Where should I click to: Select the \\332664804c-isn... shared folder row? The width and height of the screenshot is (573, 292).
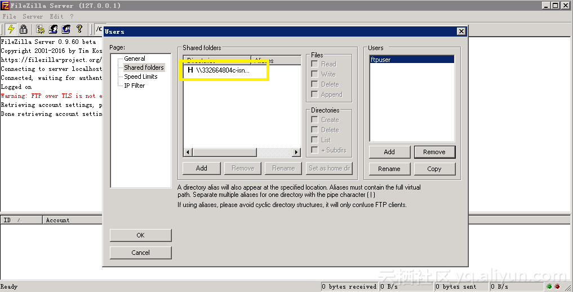click(242, 70)
